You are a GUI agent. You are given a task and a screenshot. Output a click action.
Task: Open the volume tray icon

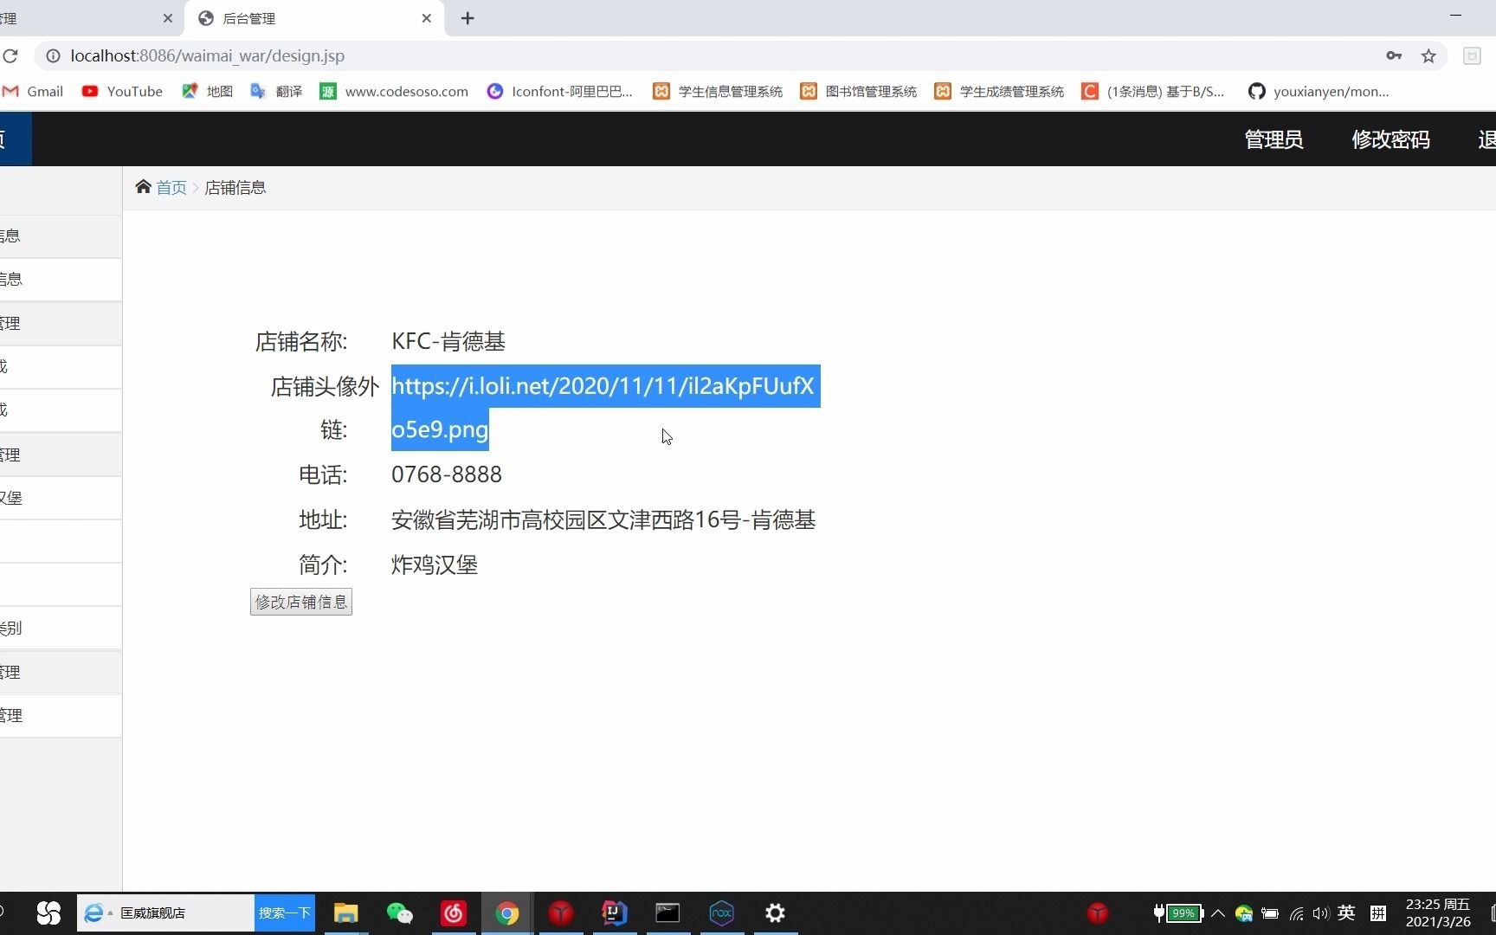1320,913
